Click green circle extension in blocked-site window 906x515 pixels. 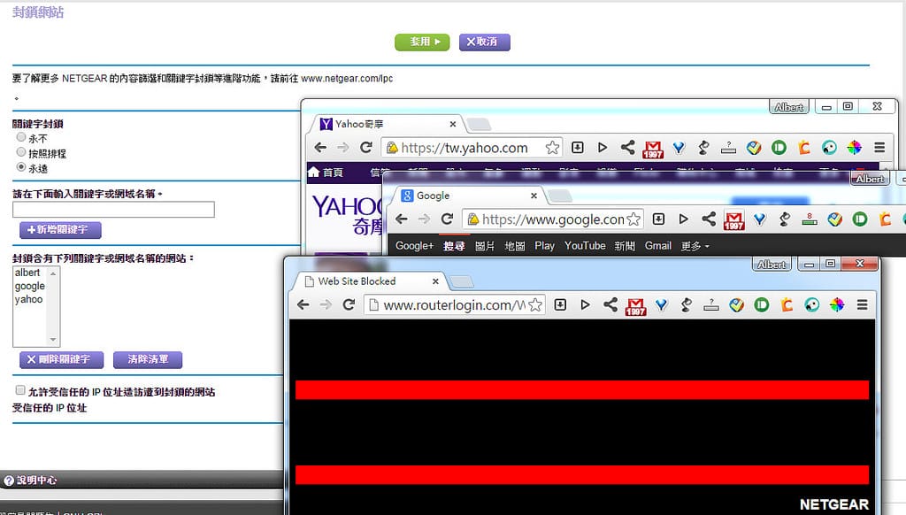(762, 304)
